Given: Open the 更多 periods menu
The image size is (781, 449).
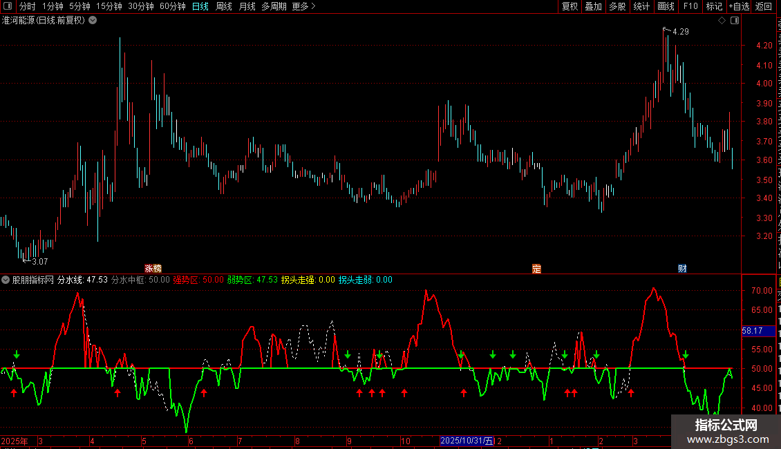Looking at the screenshot, I should point(303,6).
